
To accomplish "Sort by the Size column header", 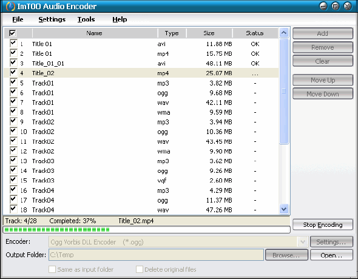I will [x=209, y=33].
